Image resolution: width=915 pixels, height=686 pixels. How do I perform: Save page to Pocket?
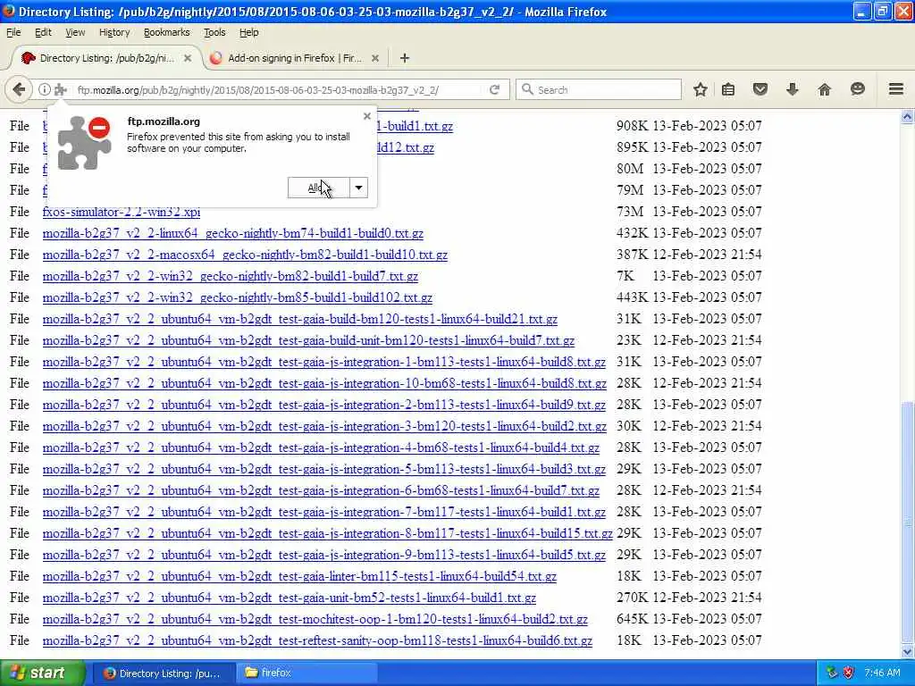coord(760,90)
